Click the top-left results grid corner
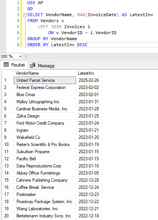This screenshot has height=220, width=158. [x=8, y=73]
